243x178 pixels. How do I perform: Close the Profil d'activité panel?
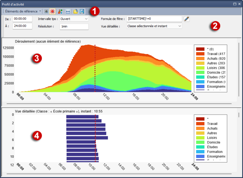(x=239, y=4)
